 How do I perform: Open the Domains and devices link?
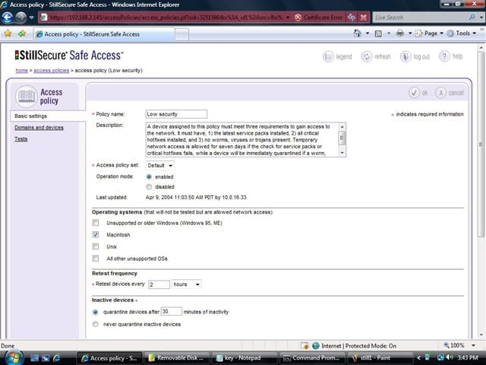tap(39, 128)
